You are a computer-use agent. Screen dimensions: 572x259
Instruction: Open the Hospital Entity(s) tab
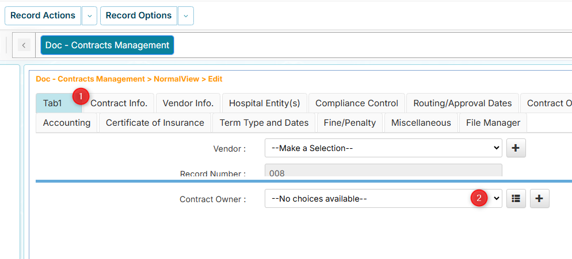pyautogui.click(x=265, y=103)
